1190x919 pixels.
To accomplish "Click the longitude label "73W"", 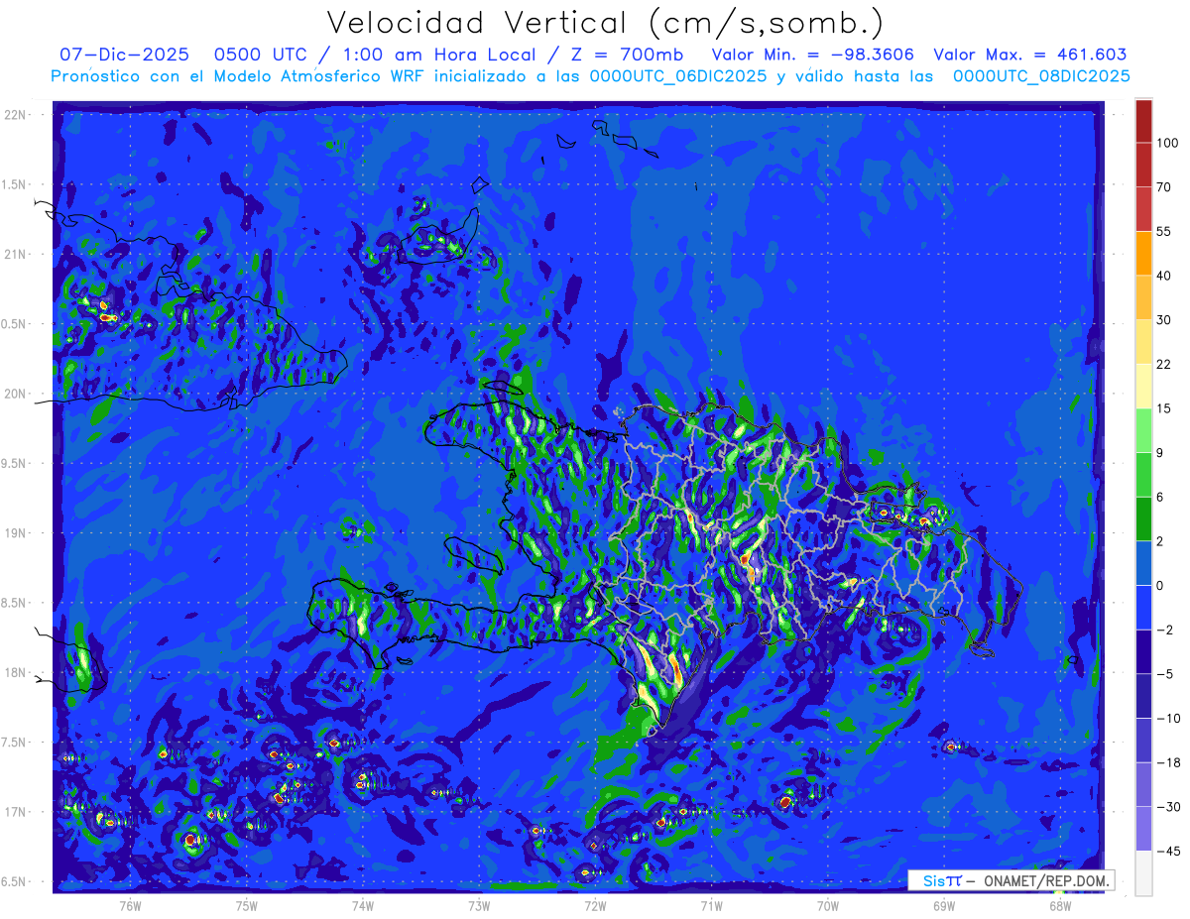I will pos(479,906).
